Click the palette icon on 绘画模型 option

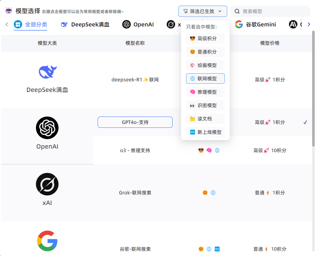(192, 65)
